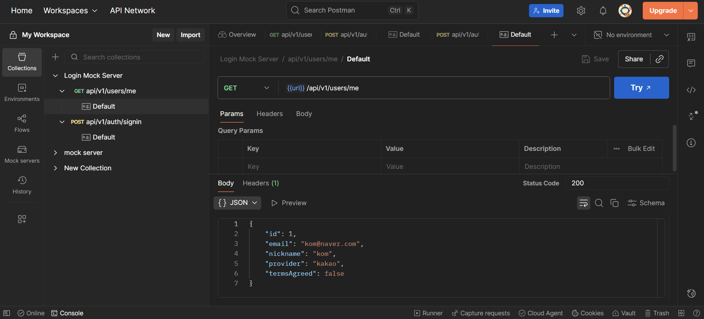704x319 pixels.
Task: Expand the New Collection item
Action: (x=55, y=168)
